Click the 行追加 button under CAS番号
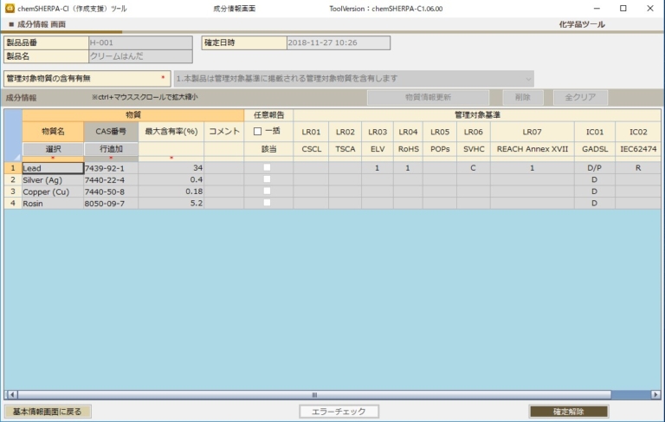 tap(111, 149)
